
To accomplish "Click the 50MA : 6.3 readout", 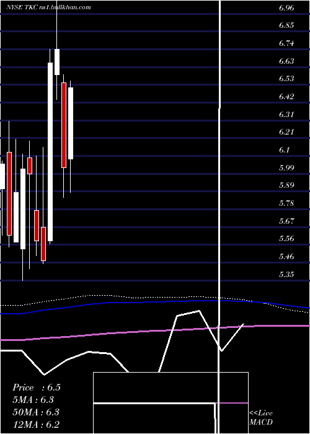I will coord(36,412).
